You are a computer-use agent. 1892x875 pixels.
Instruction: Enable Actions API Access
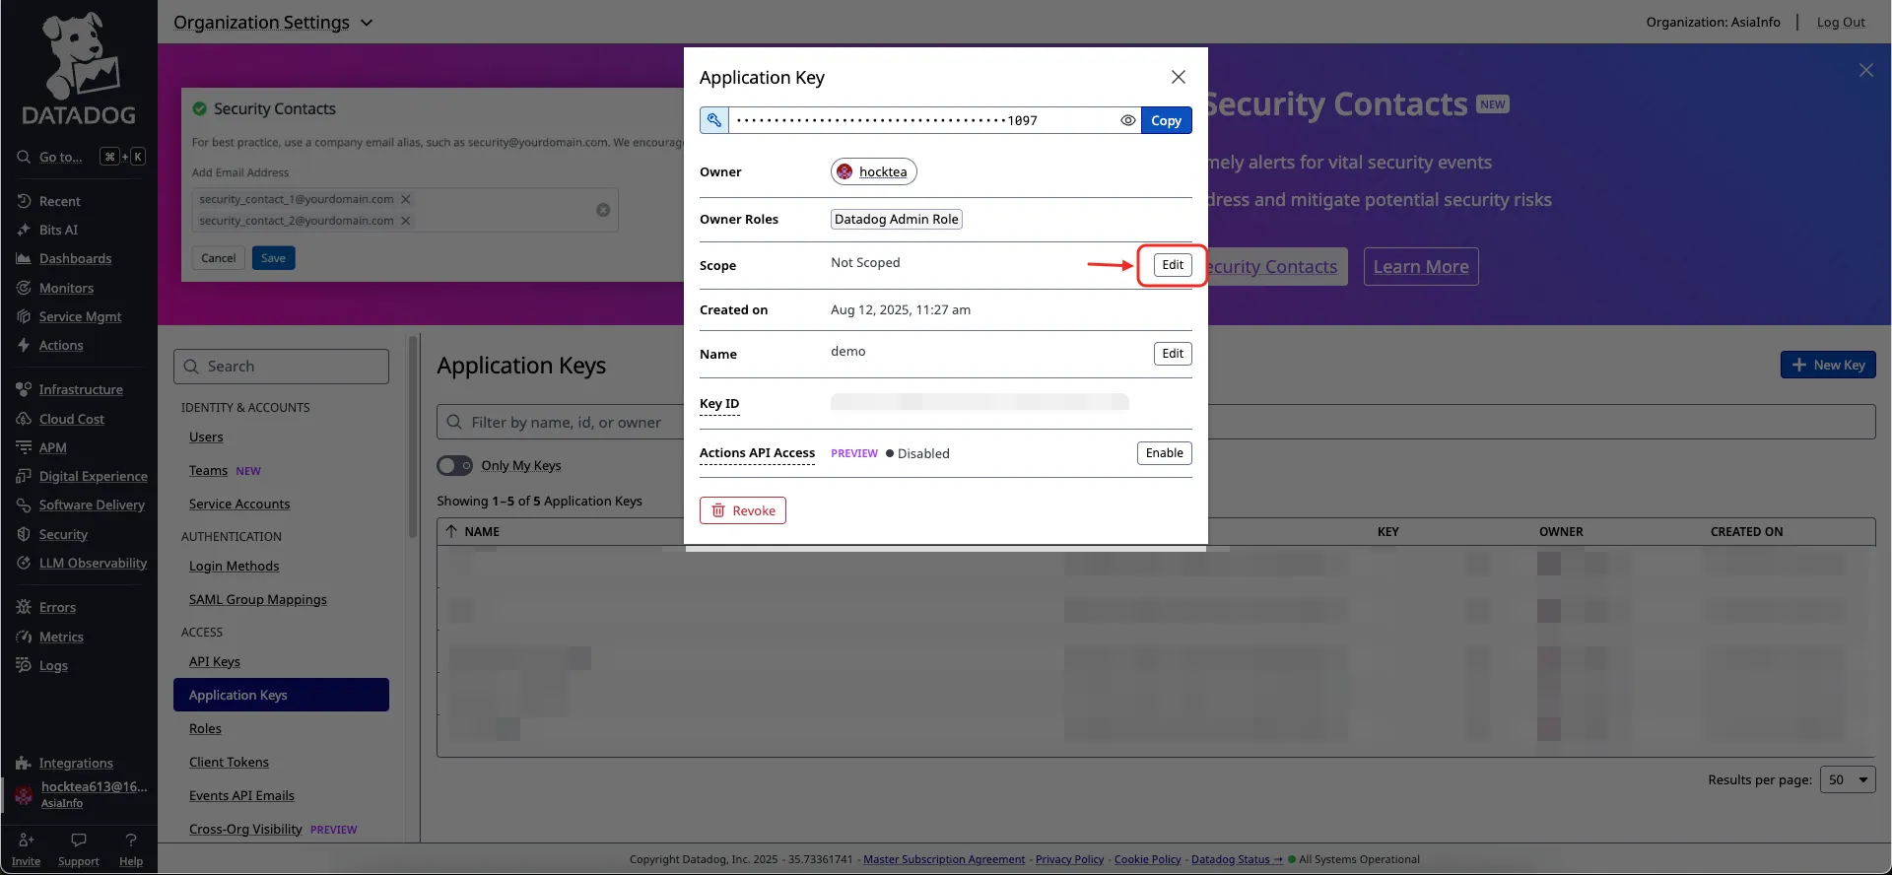coord(1164,453)
